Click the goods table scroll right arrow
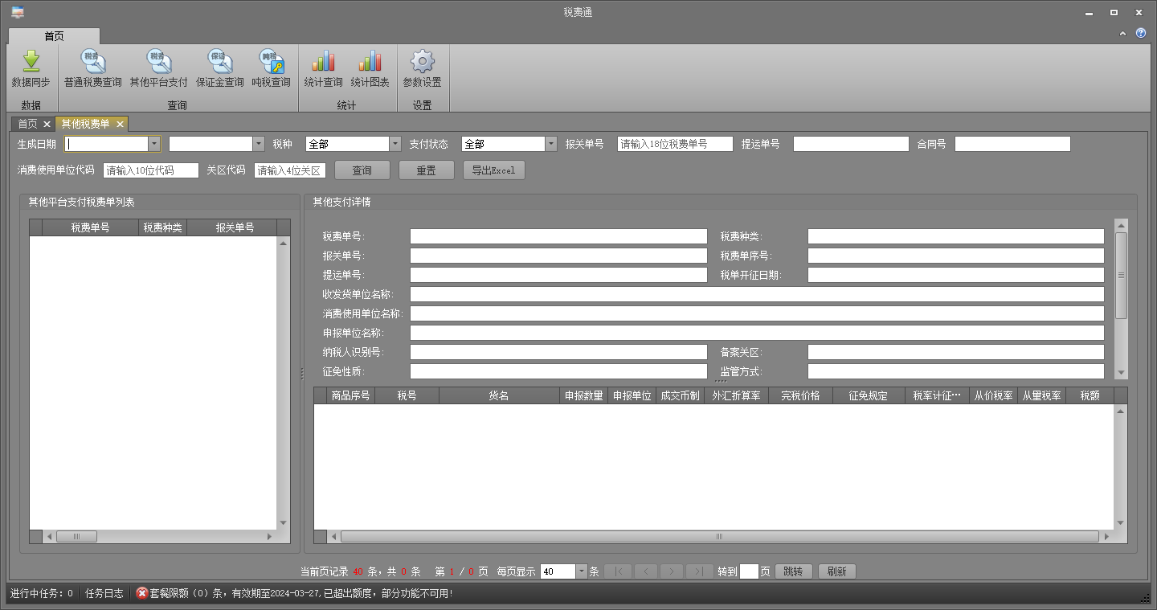 coord(1108,536)
